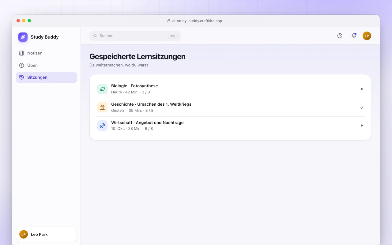392x245 pixels.
Task: Click the URL ai-study-buddy.craftkite.app
Action: 197,21
